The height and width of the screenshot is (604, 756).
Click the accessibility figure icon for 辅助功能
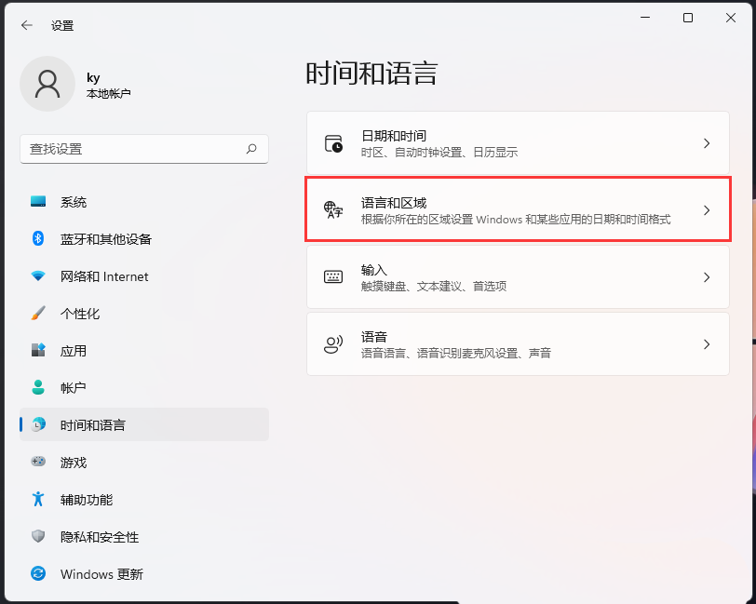point(38,499)
